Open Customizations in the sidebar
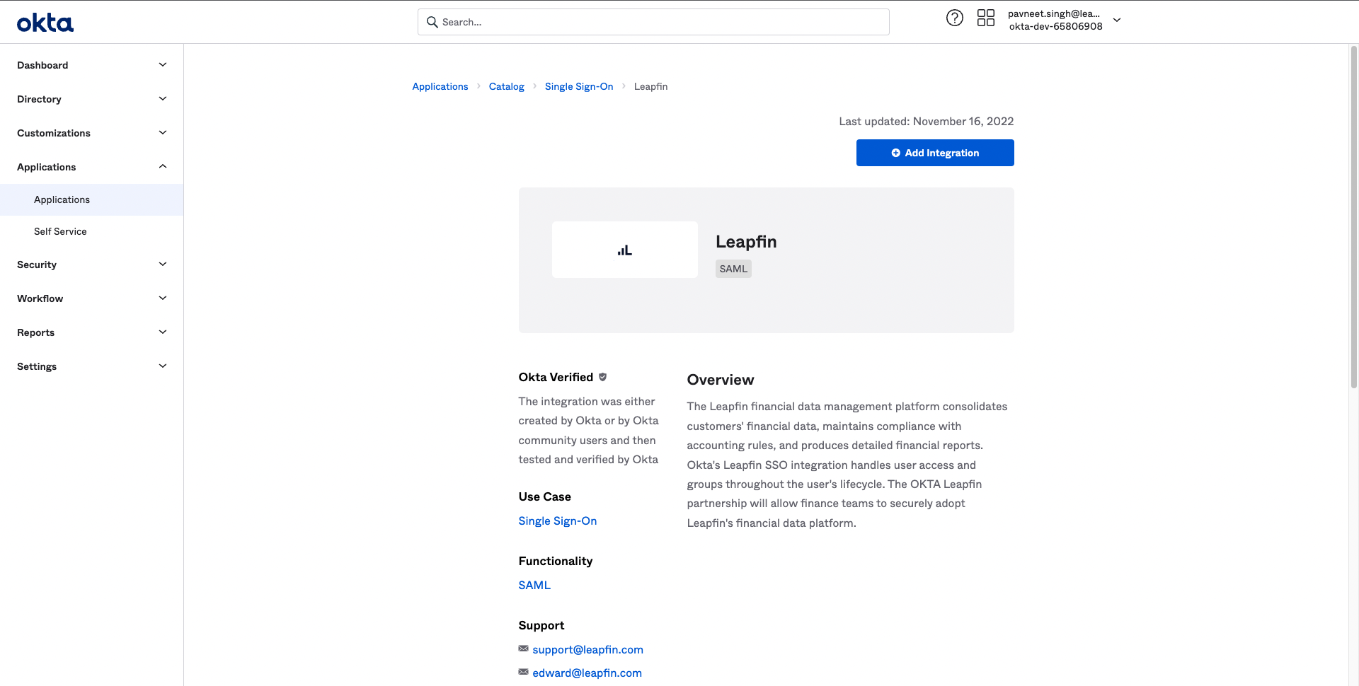1359x686 pixels. coord(54,133)
